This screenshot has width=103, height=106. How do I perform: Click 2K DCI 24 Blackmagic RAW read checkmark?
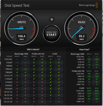point(26,76)
